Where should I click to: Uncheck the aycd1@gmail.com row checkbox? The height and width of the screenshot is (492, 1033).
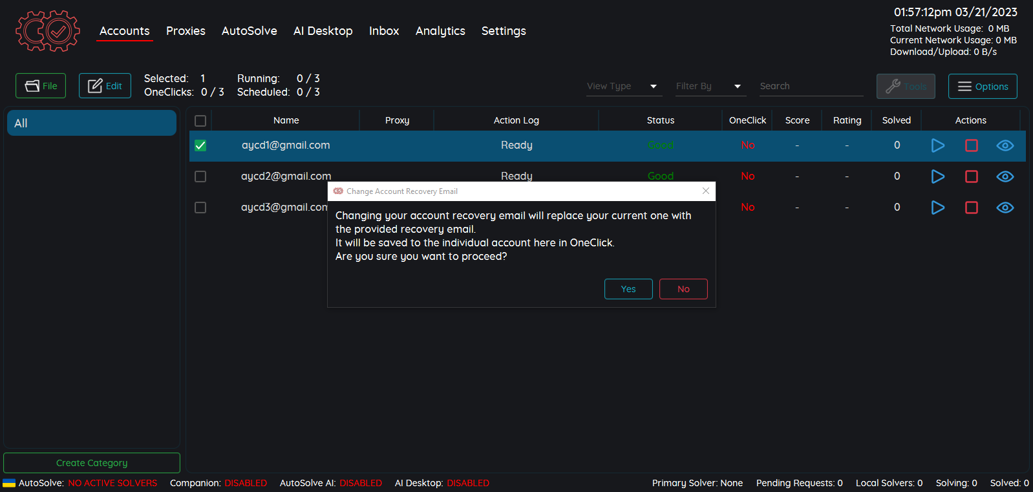point(200,145)
